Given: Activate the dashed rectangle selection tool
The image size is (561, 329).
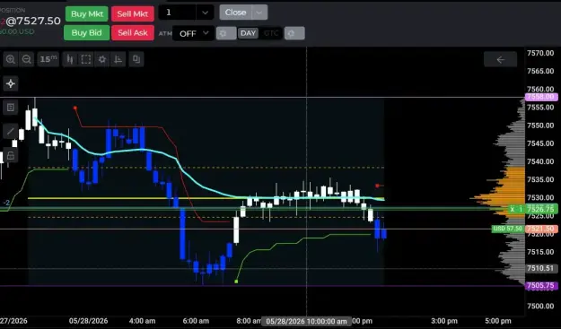Looking at the screenshot, I should coord(86,59).
